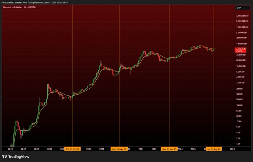Viewport: 253px width, 162px height.
Task: Select the Wed 01 Mar '23 date marker
Action: click(x=169, y=149)
